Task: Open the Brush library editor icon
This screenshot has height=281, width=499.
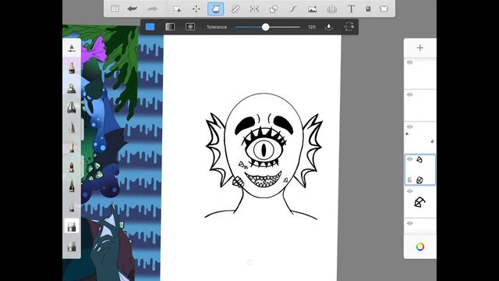Action: [368, 9]
